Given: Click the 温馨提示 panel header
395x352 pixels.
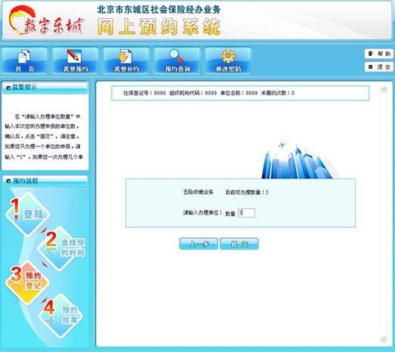Looking at the screenshot, I should [x=45, y=88].
